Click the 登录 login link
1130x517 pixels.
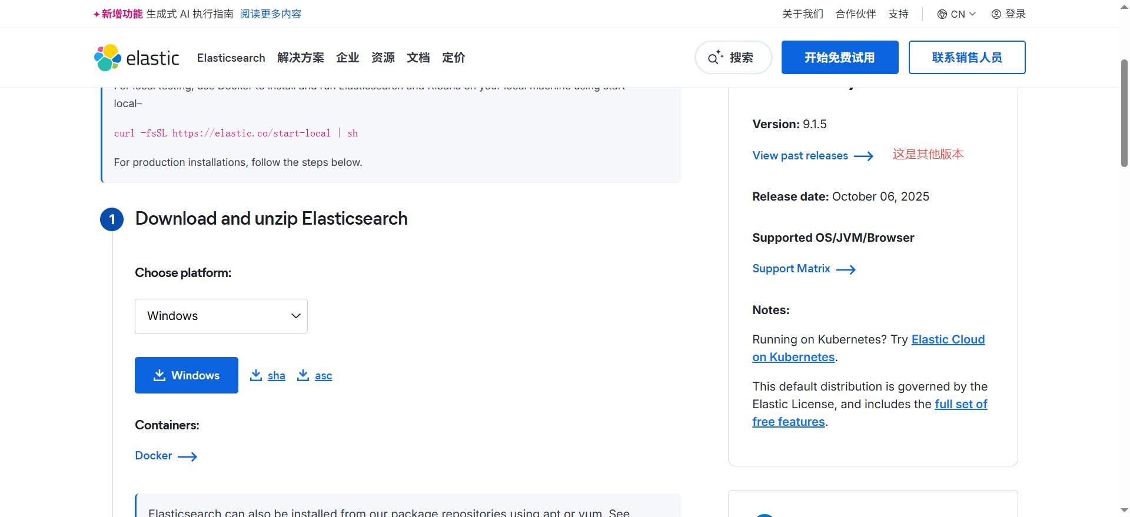point(1015,14)
